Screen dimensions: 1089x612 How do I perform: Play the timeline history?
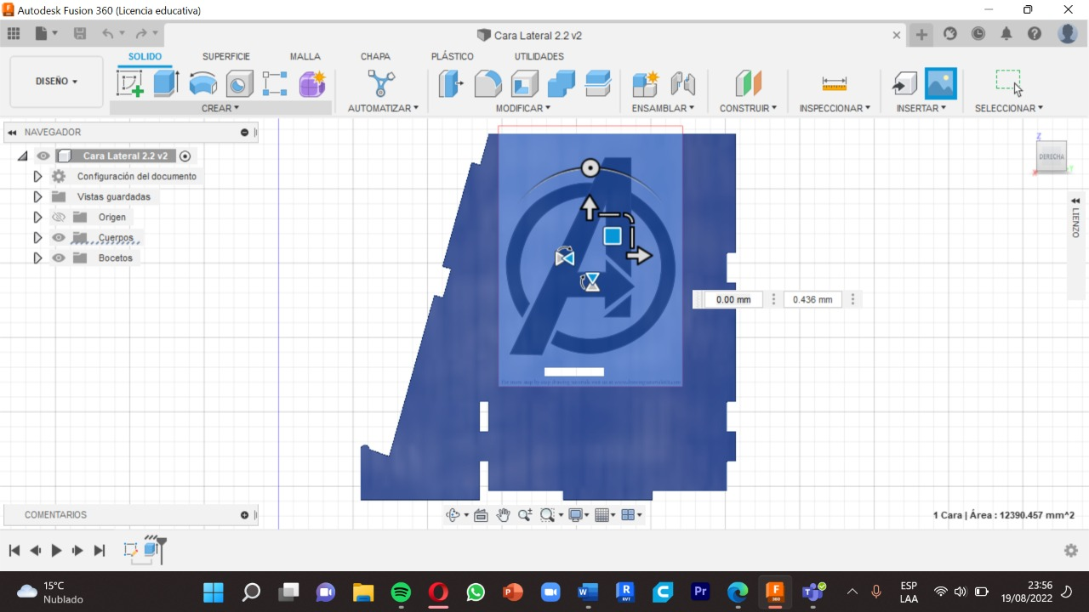56,551
